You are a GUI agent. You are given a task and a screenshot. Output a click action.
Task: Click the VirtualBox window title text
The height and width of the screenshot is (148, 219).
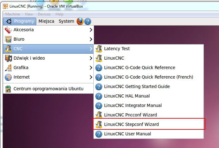click(x=46, y=6)
